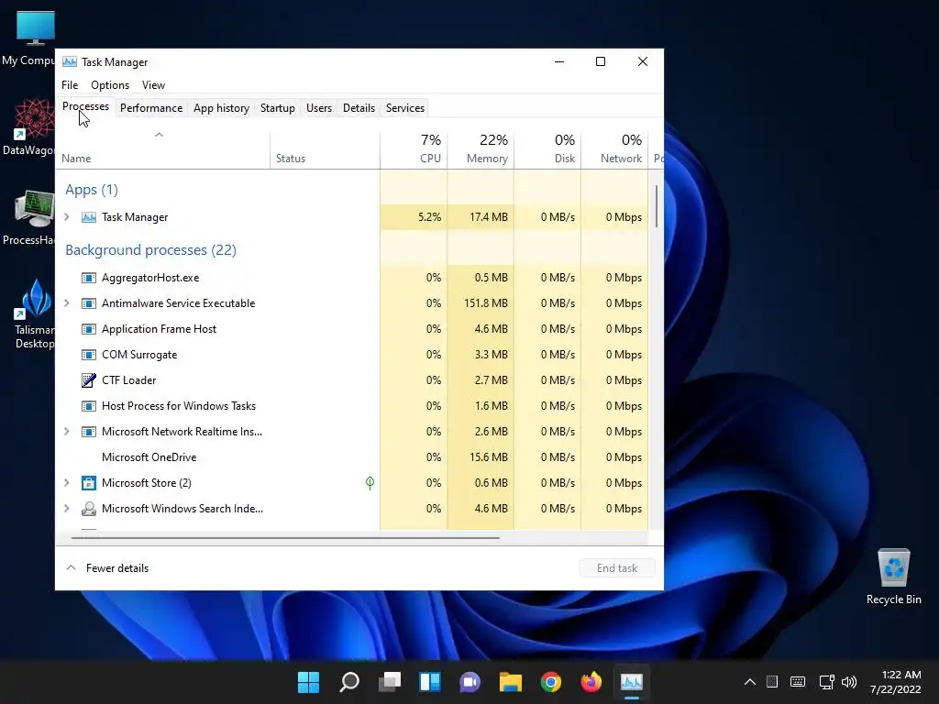This screenshot has height=704, width=939.
Task: Switch to the Services tab
Action: pyautogui.click(x=404, y=108)
